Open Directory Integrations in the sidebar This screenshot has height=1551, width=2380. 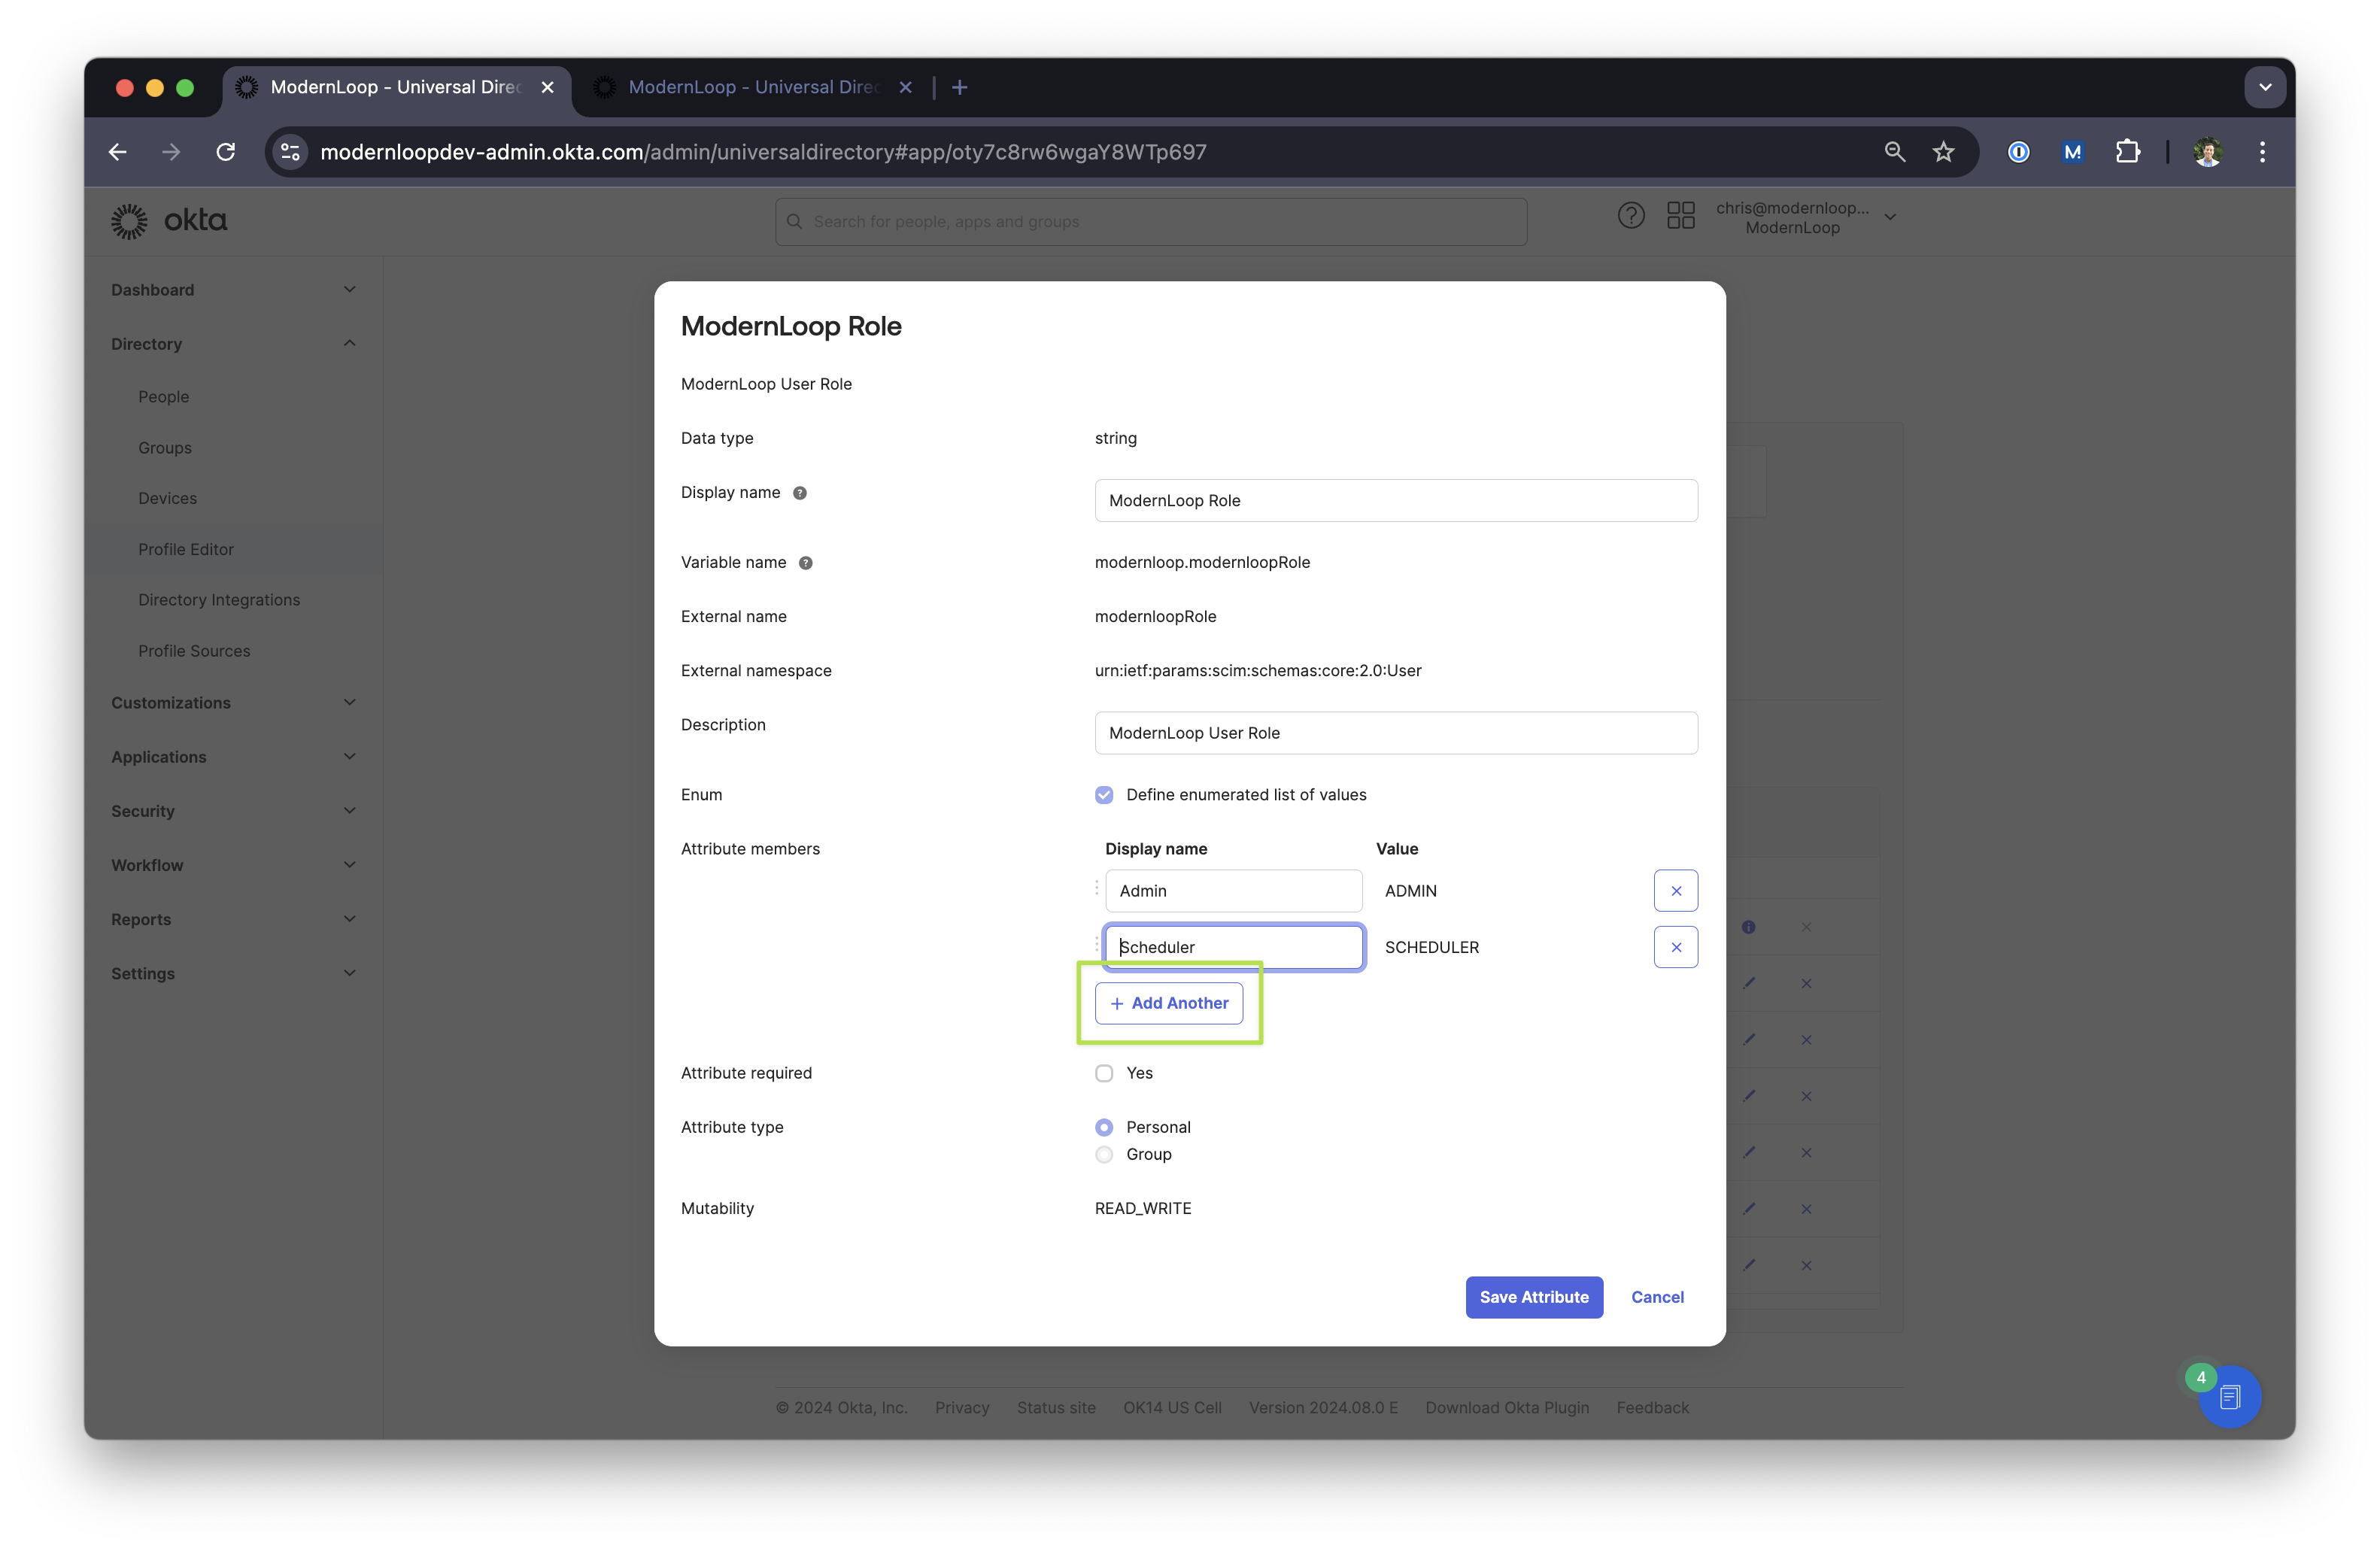coord(219,600)
